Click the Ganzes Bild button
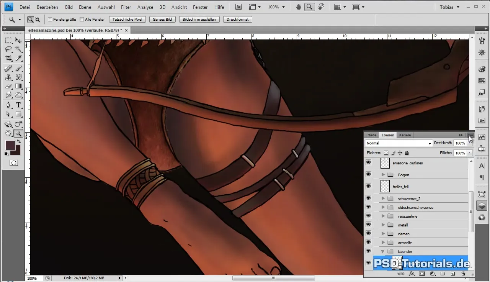This screenshot has height=282, width=490. pos(162,20)
